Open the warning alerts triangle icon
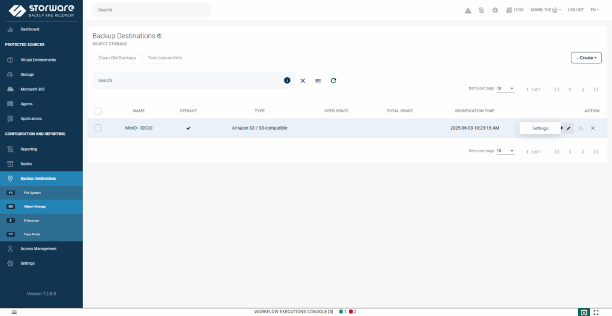Viewport: 612px width, 316px height. click(x=468, y=10)
